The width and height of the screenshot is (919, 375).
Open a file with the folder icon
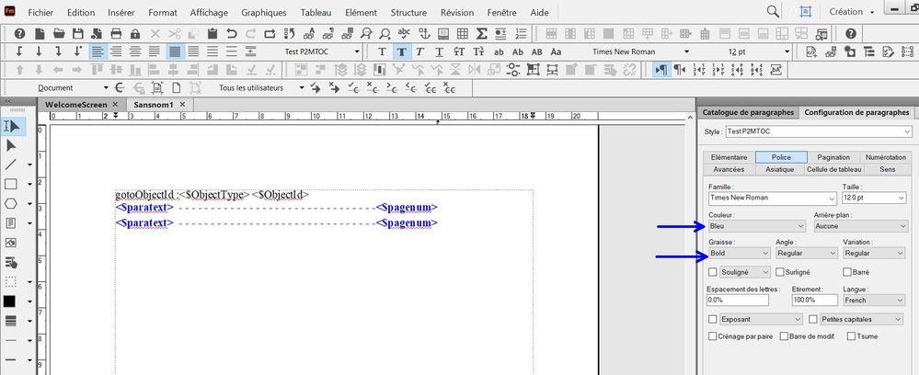click(59, 33)
